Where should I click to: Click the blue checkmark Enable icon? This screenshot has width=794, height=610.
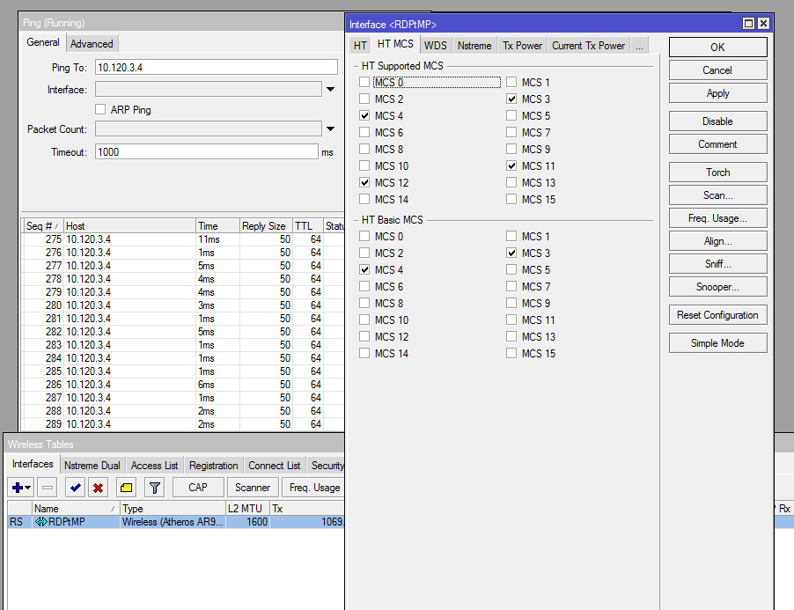tap(76, 488)
